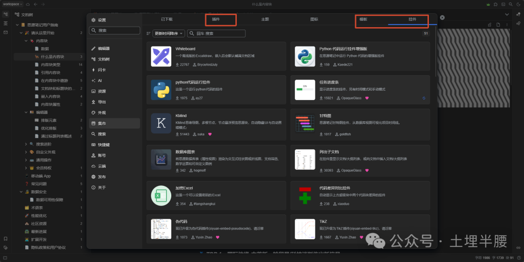Open 资源 settings section
Screen dimensions: 524x262
click(x=115, y=91)
